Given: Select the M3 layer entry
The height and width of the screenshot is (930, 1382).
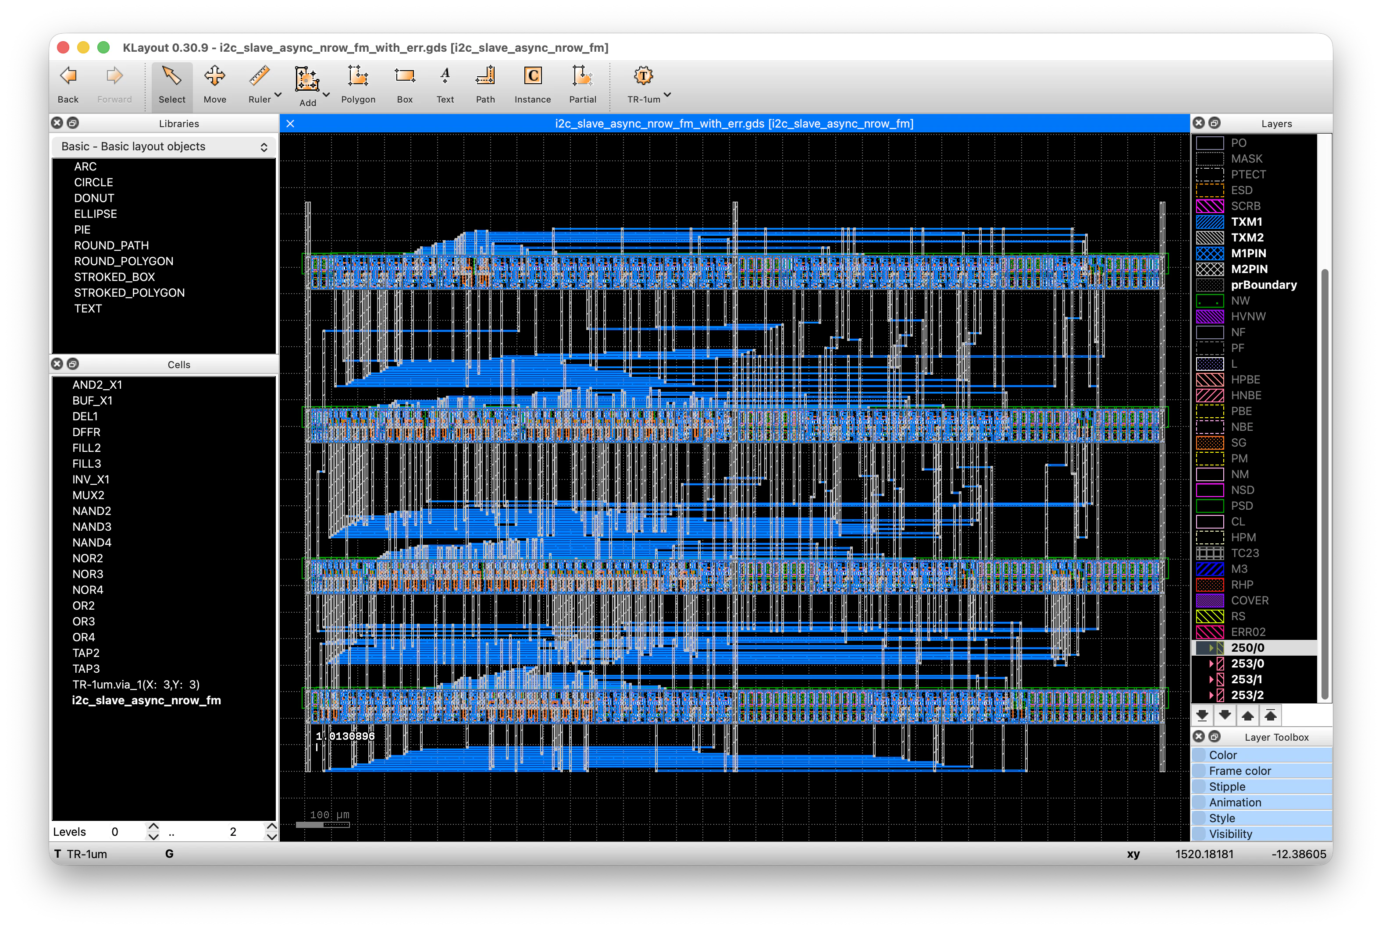Looking at the screenshot, I should [x=1254, y=569].
